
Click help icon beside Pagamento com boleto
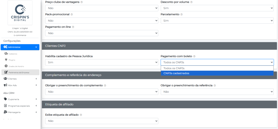point(194,56)
